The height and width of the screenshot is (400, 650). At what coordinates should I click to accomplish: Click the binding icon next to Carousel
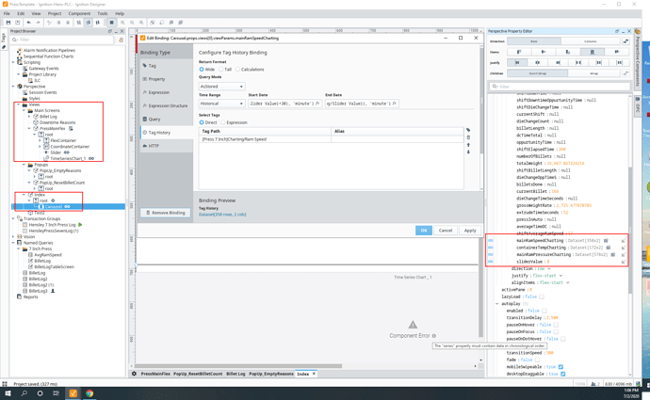pos(67,206)
